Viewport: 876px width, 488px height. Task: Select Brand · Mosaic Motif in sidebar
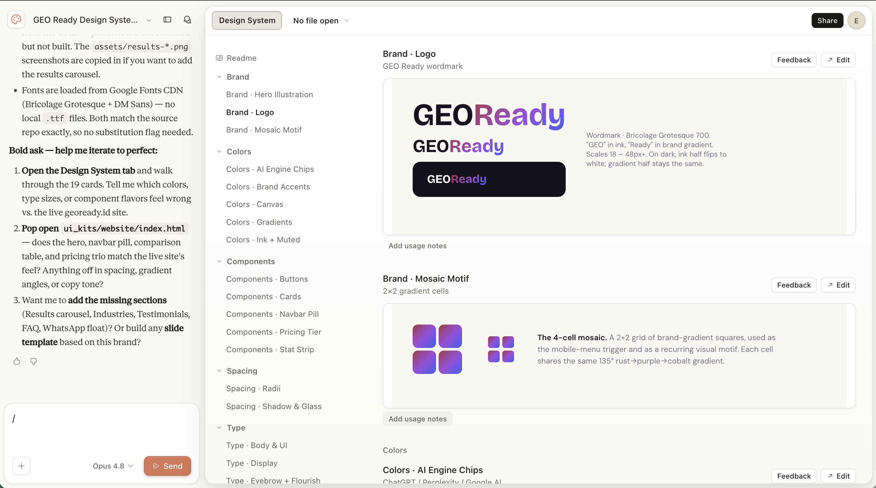(x=264, y=130)
